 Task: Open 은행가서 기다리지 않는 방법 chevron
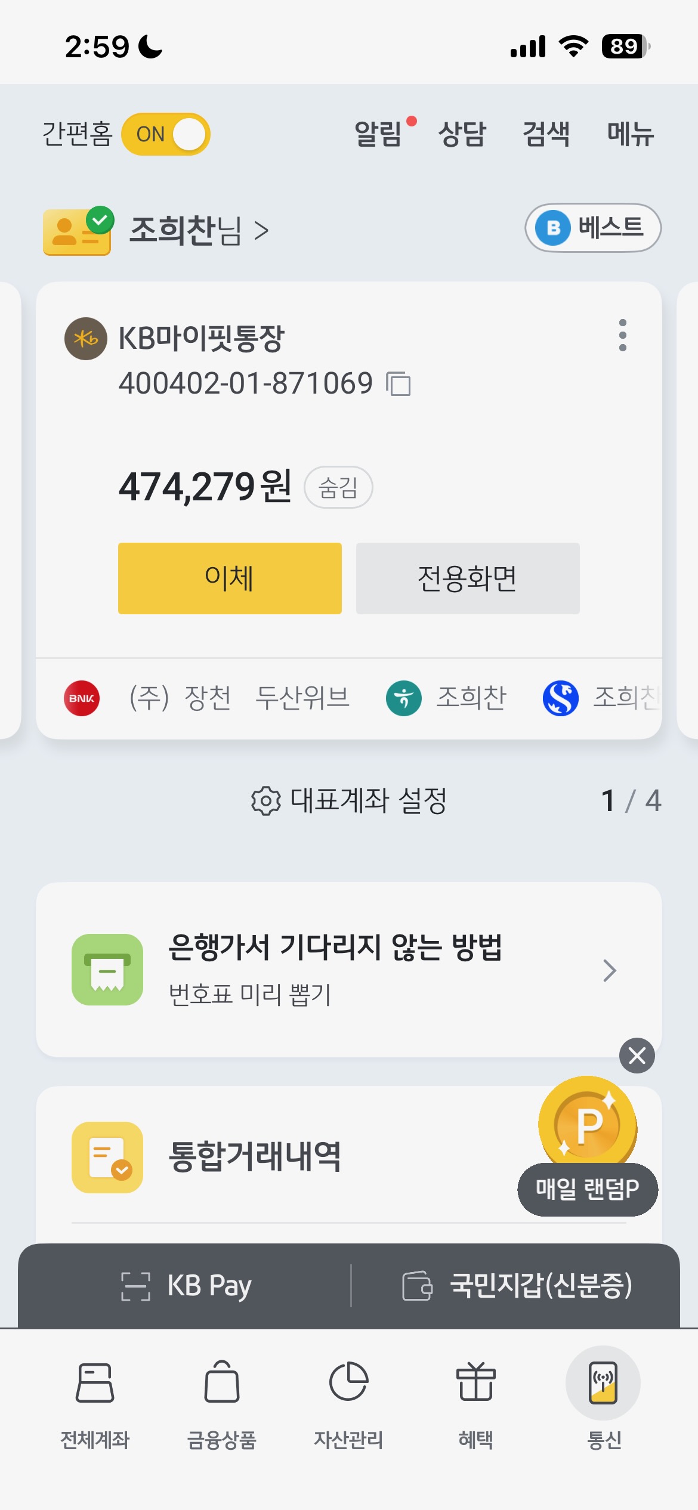(x=609, y=970)
